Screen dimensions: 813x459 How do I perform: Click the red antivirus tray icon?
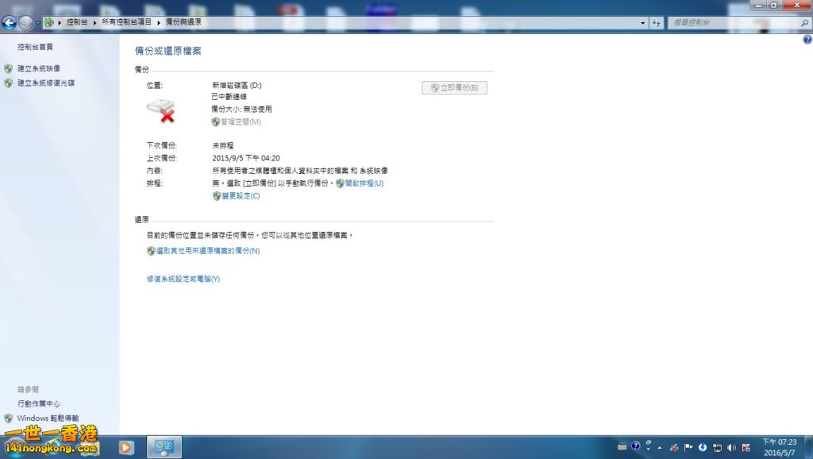coord(746,448)
